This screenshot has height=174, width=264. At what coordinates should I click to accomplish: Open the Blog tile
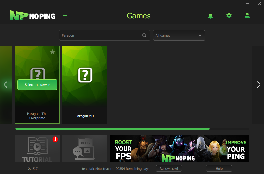85,149
